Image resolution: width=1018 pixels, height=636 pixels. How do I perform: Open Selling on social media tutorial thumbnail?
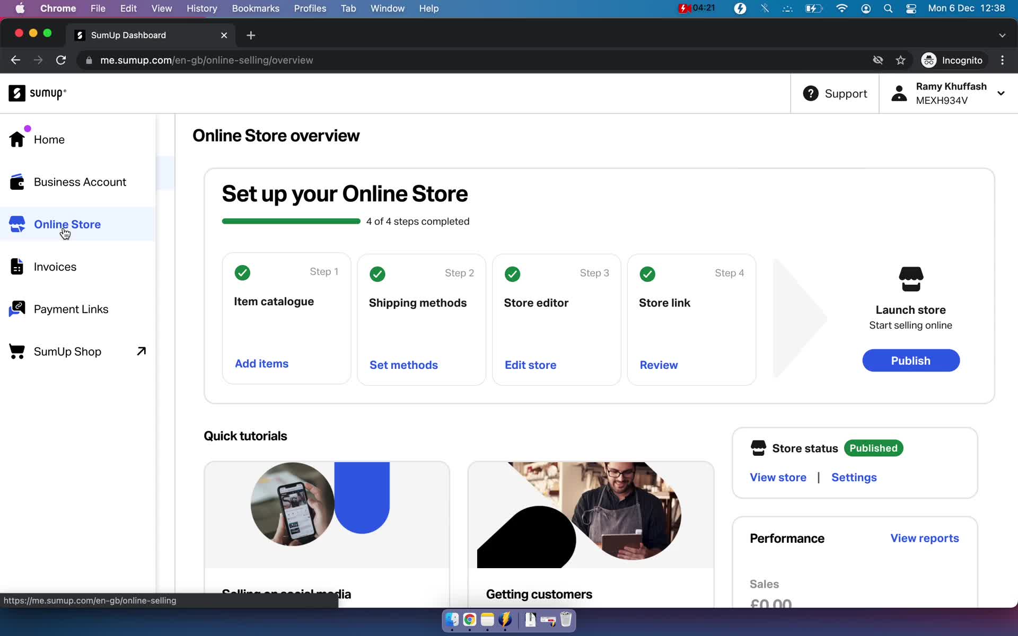tap(327, 515)
